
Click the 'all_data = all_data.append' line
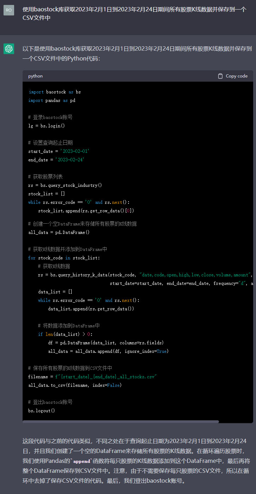pos(108,351)
